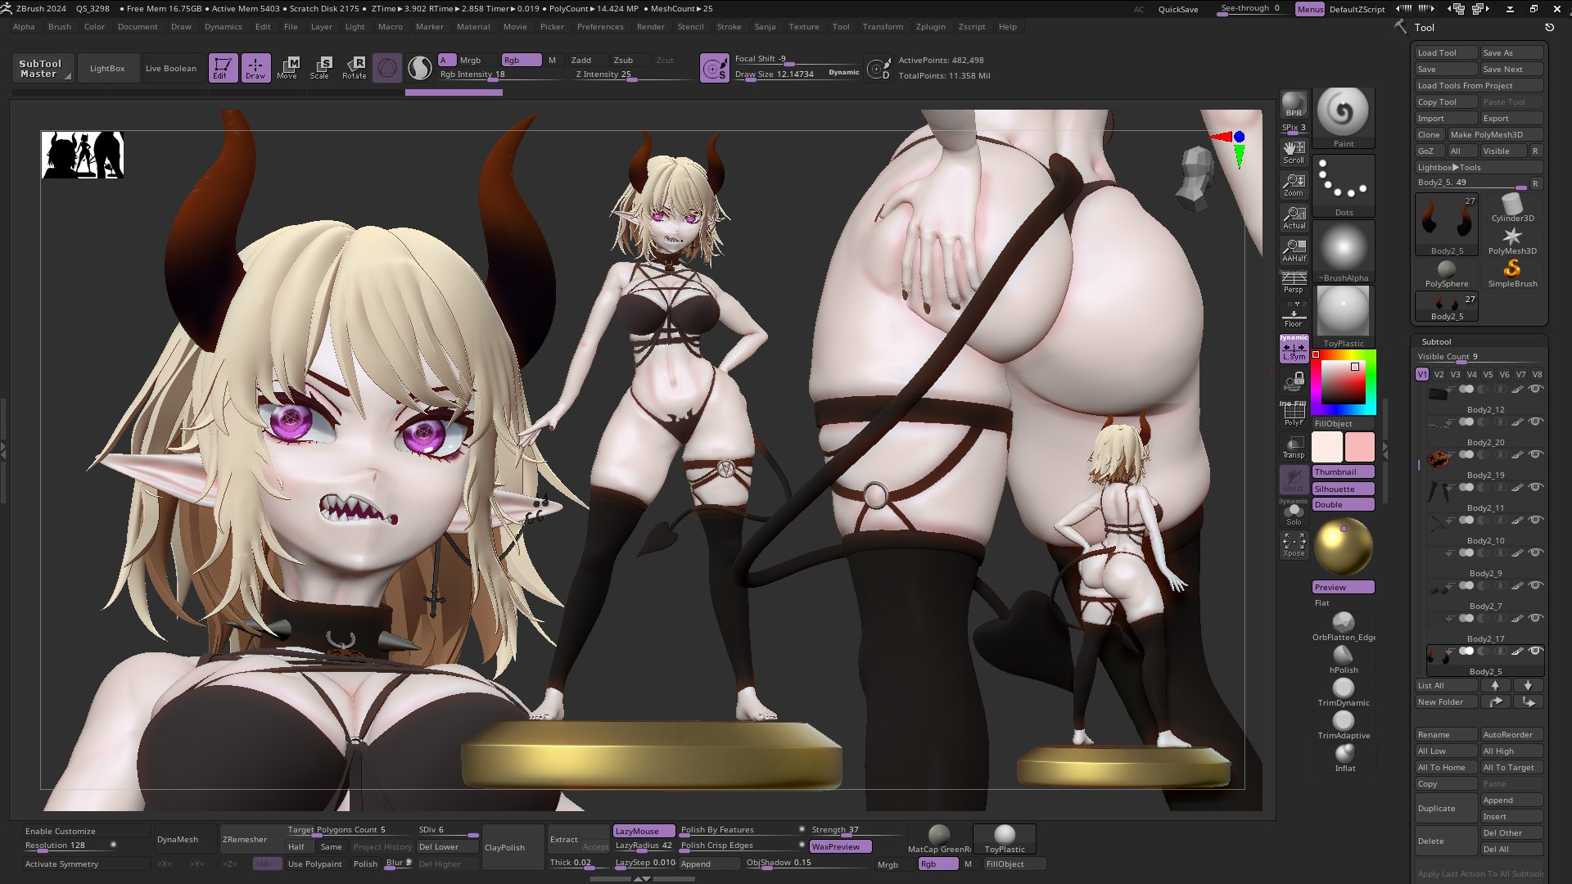
Task: Toggle the LazyMouse option
Action: (644, 830)
